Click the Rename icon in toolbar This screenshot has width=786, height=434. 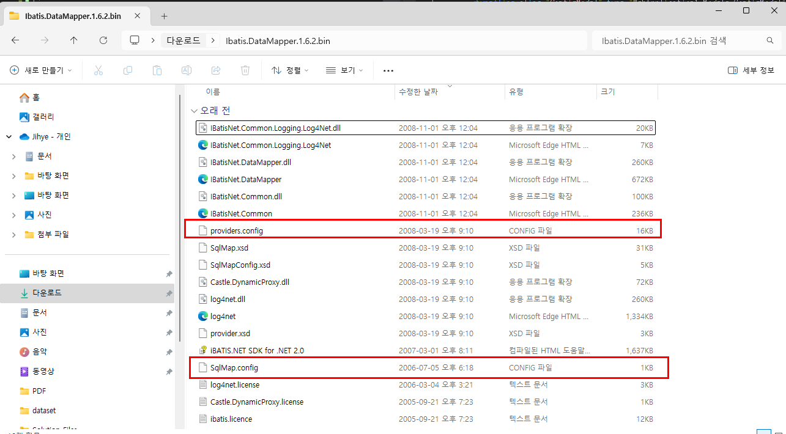187,70
